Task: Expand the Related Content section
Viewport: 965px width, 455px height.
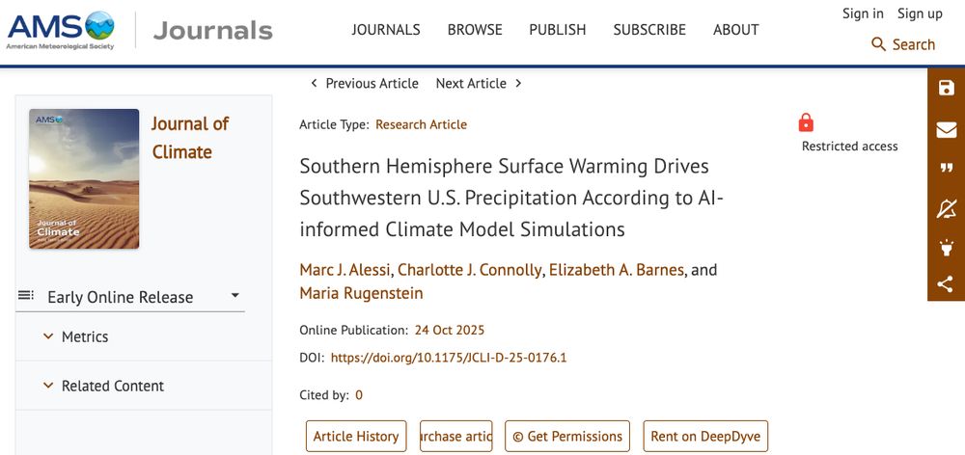Action: (48, 386)
